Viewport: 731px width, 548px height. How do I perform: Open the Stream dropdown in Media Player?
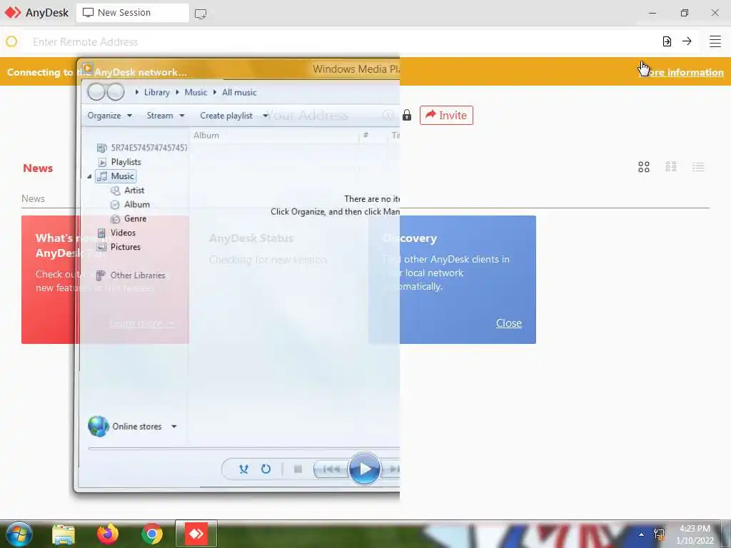(x=166, y=116)
